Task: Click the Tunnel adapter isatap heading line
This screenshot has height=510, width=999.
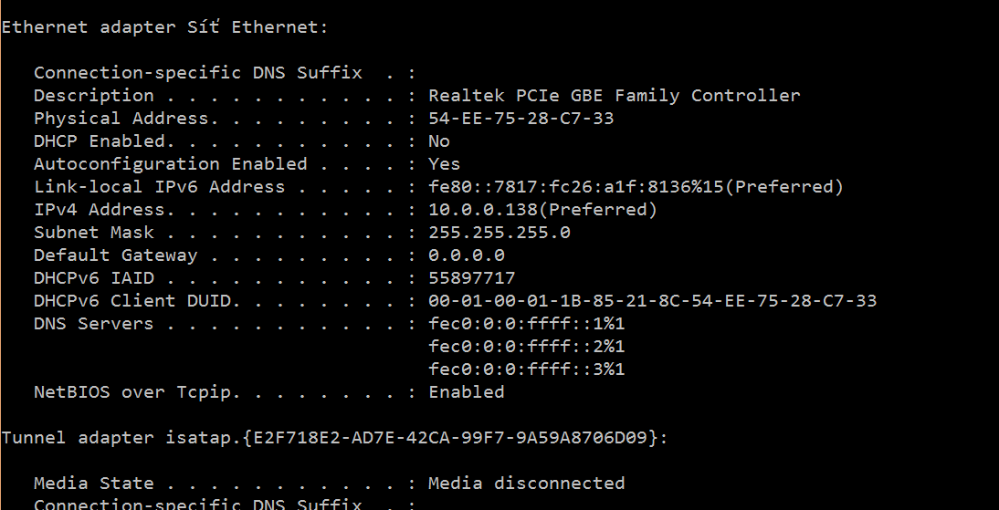Action: [x=334, y=438]
